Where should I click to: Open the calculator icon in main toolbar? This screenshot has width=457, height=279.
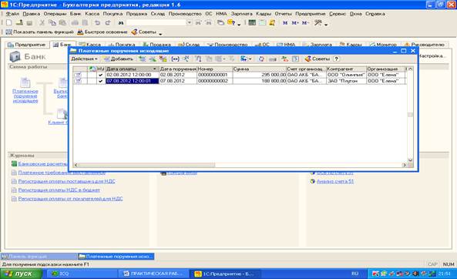[252, 23]
